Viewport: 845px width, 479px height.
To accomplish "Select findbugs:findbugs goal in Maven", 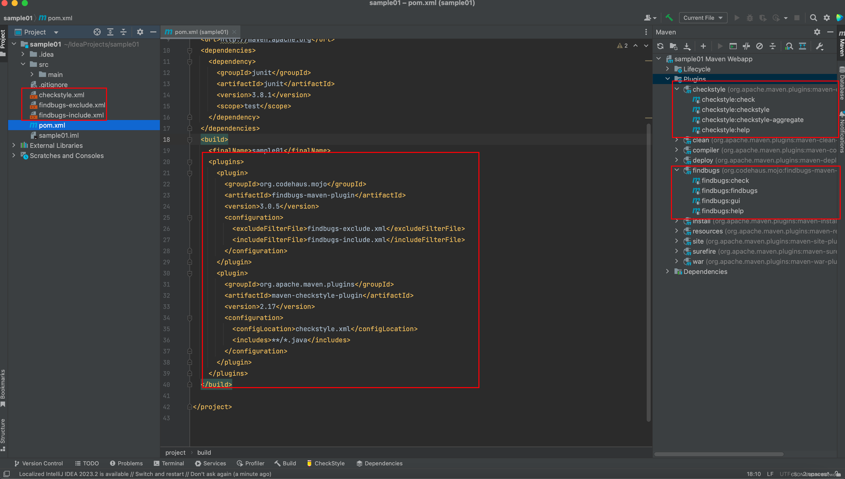I will point(729,190).
